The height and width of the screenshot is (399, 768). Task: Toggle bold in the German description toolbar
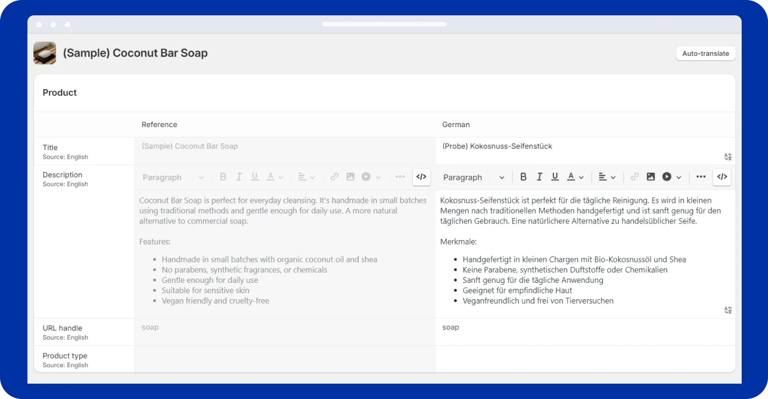[523, 177]
